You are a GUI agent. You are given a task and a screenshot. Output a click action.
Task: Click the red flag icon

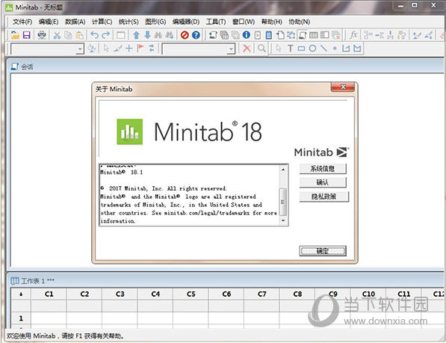pos(140,48)
